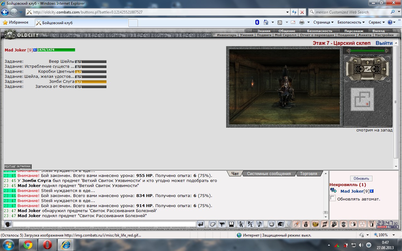Click the read mail icon in IE
The height and width of the screenshot is (251, 402).
coord(293,22)
